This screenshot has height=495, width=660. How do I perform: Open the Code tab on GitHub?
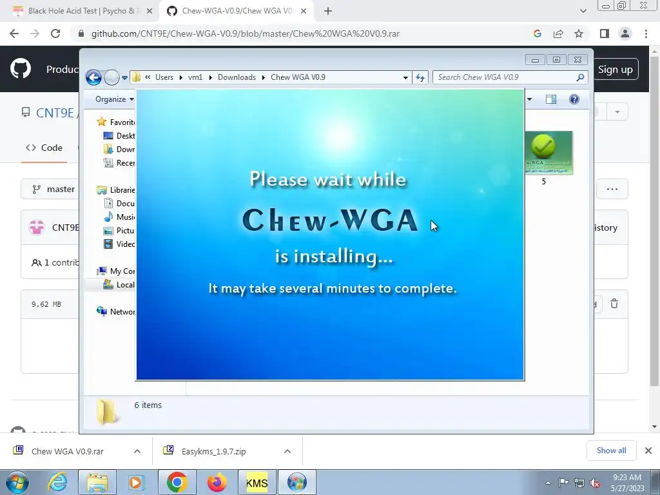point(44,148)
